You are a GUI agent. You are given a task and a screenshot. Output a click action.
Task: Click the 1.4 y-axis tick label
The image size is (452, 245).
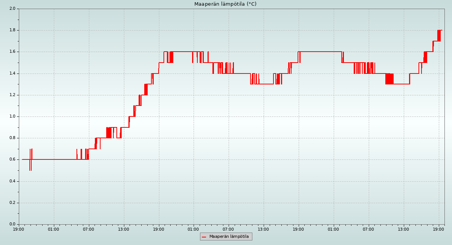pos(12,73)
